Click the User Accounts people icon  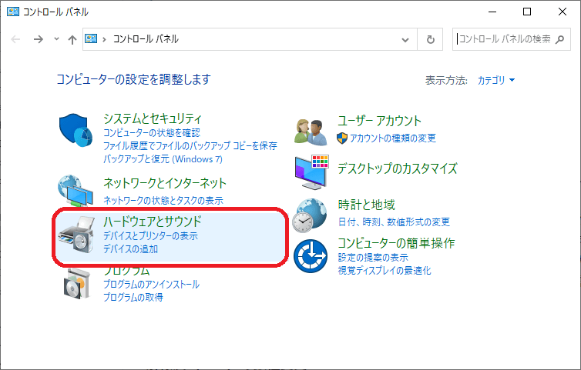pos(313,132)
